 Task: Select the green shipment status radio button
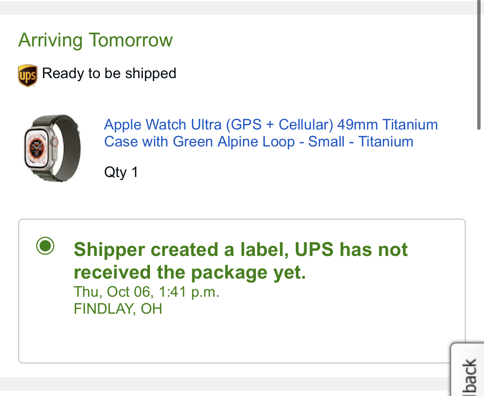tap(45, 246)
